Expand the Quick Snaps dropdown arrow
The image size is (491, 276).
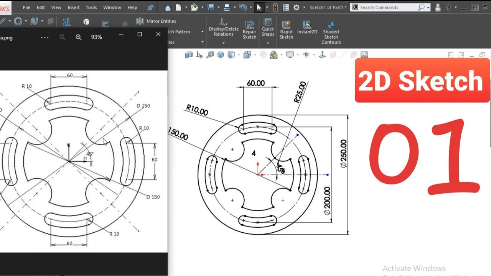coord(268,43)
